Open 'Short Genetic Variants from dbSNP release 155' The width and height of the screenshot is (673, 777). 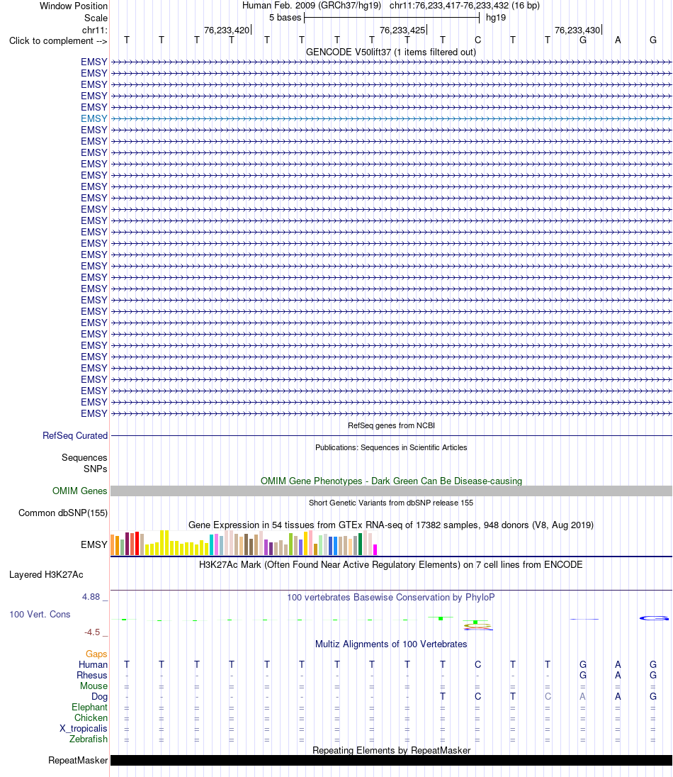point(391,503)
